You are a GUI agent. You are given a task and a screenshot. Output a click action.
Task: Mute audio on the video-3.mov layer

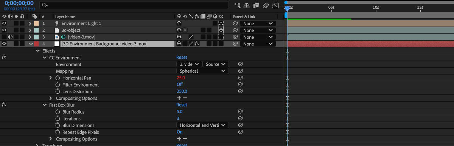pyautogui.click(x=10, y=37)
